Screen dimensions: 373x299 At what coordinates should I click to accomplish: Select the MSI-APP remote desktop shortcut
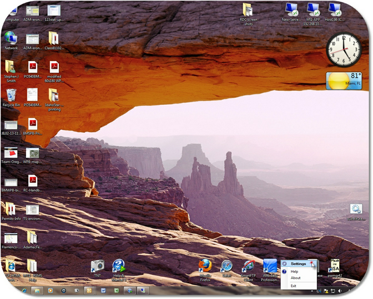tap(313, 9)
